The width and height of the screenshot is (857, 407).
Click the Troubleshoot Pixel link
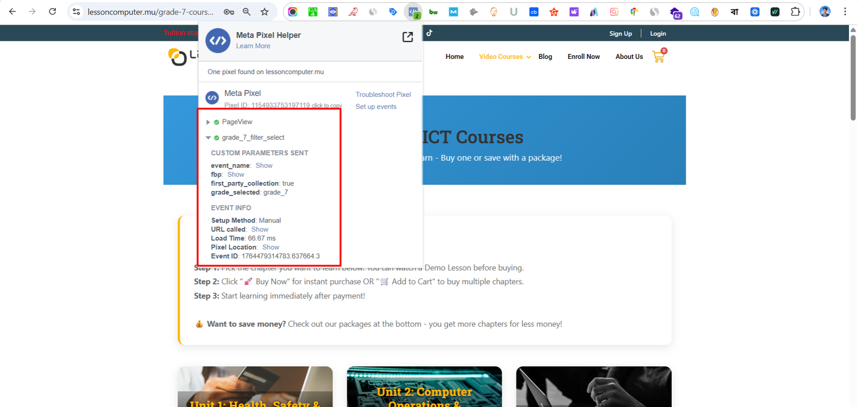(x=383, y=95)
